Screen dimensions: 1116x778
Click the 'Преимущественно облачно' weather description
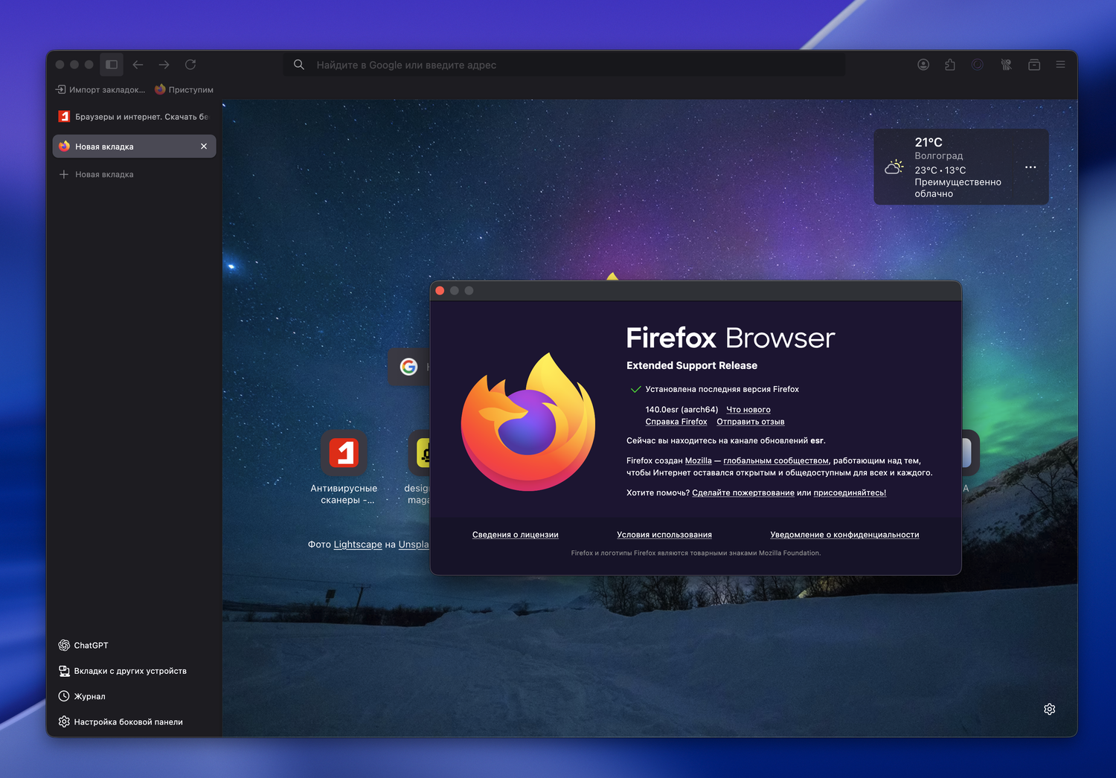point(958,188)
